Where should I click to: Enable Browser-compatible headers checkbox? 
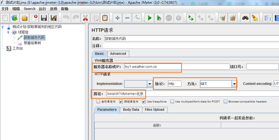point(225,102)
